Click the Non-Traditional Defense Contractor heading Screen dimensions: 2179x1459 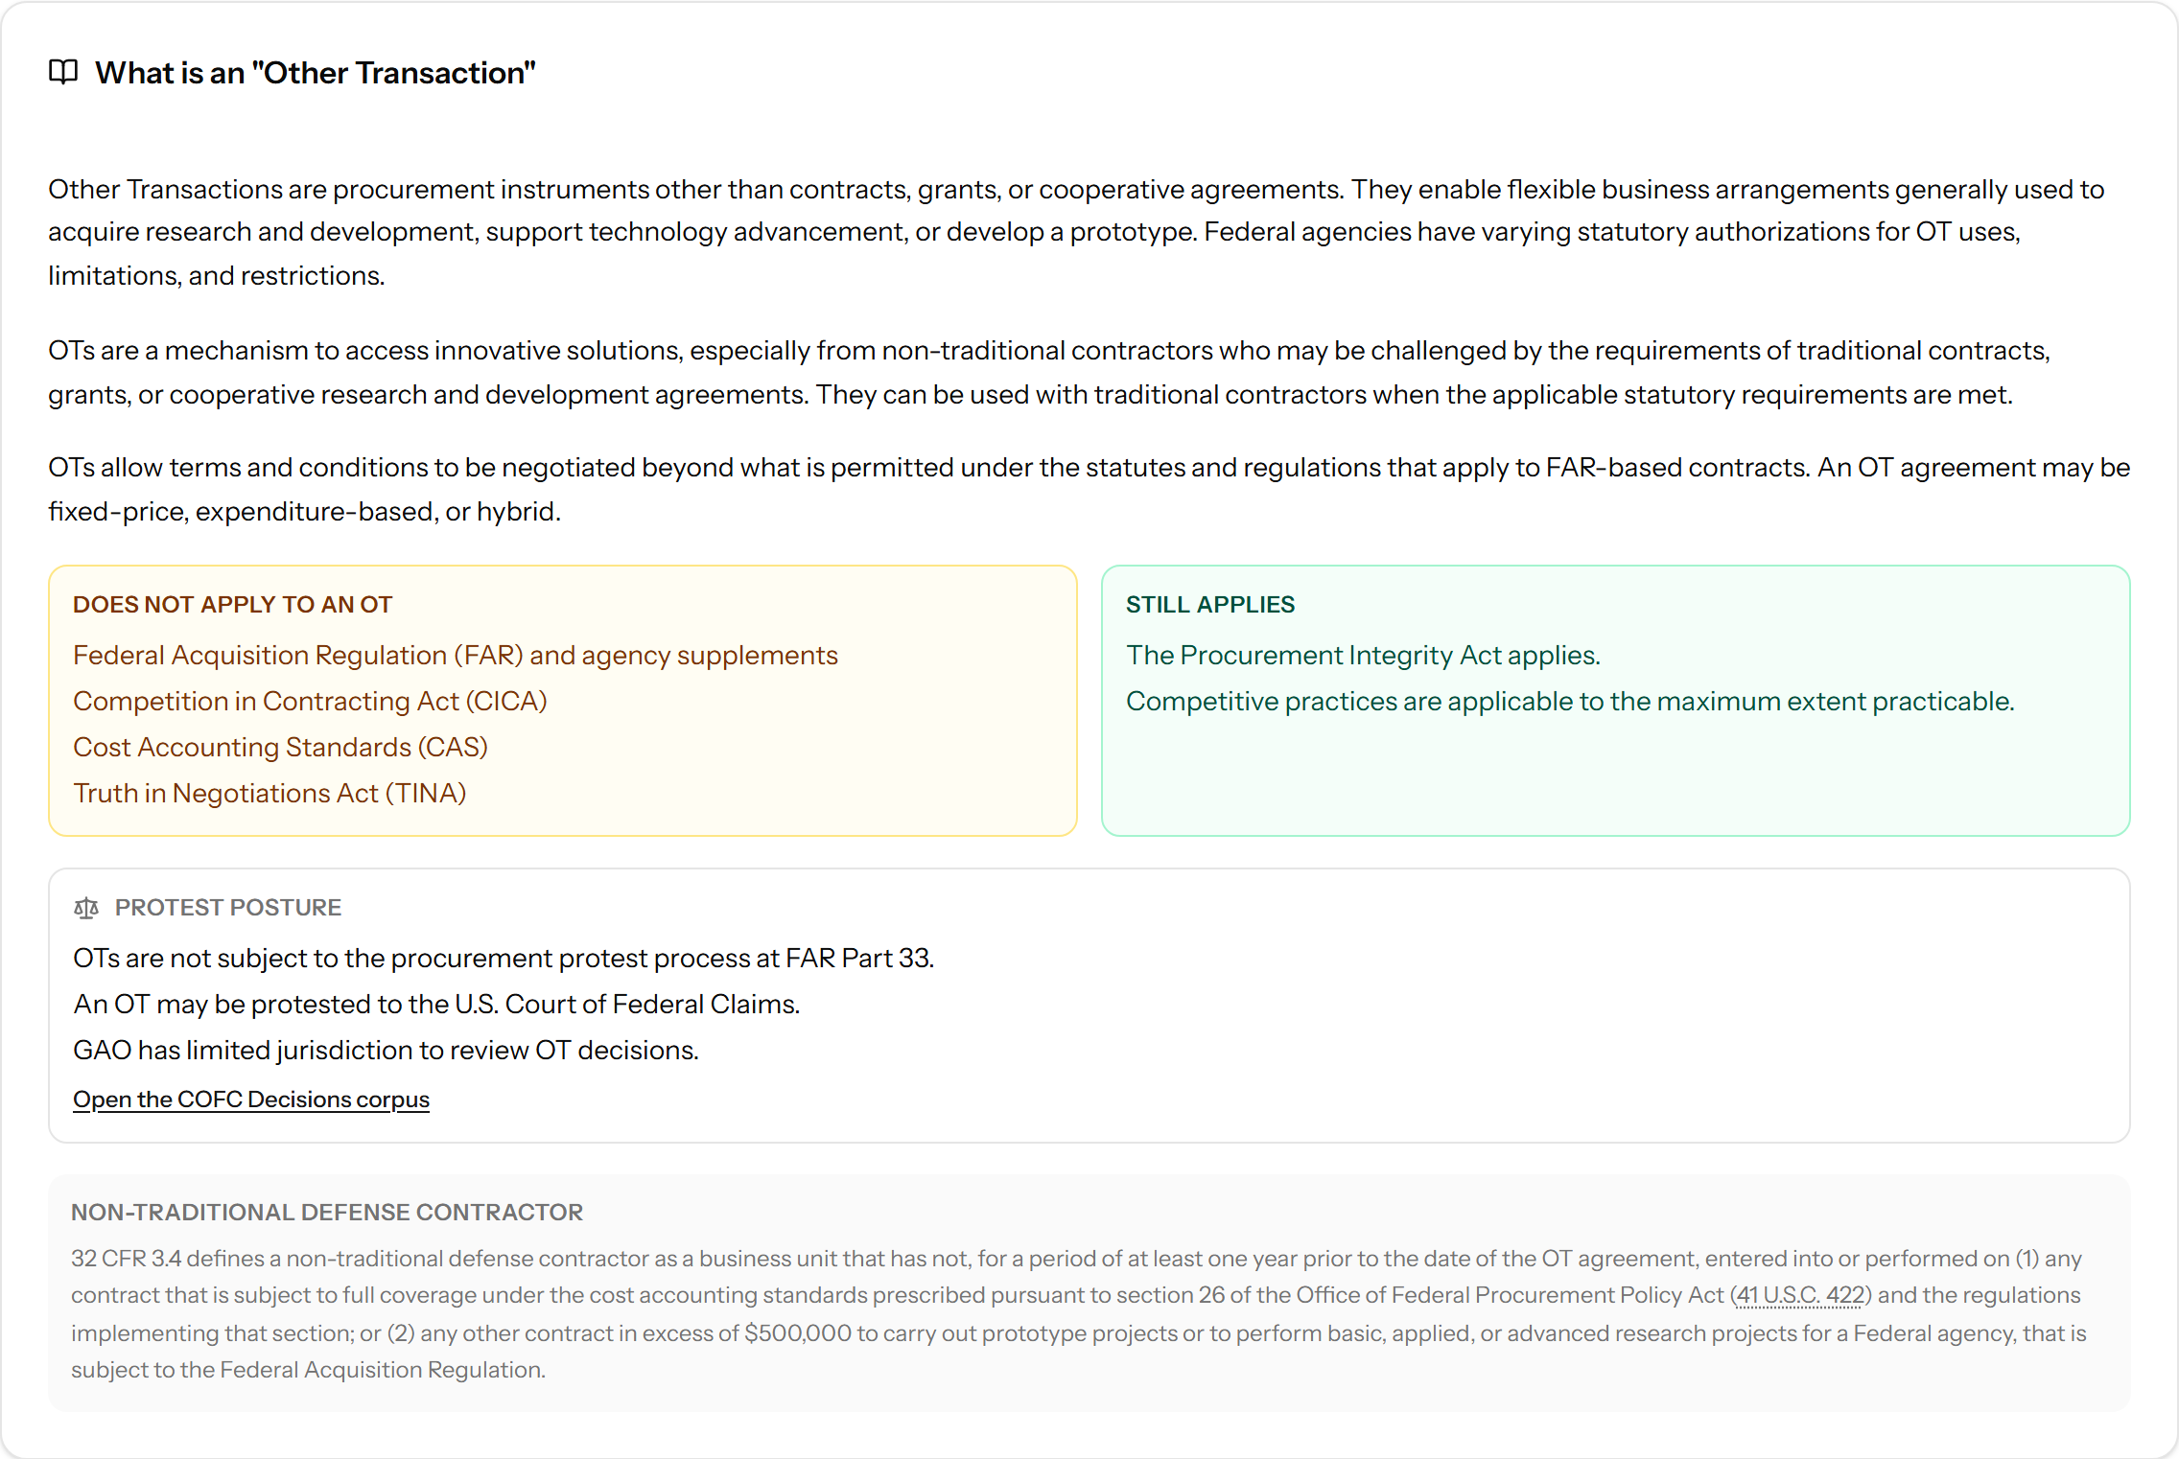pyautogui.click(x=327, y=1213)
